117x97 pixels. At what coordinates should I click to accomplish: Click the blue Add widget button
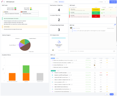pos(113,2)
